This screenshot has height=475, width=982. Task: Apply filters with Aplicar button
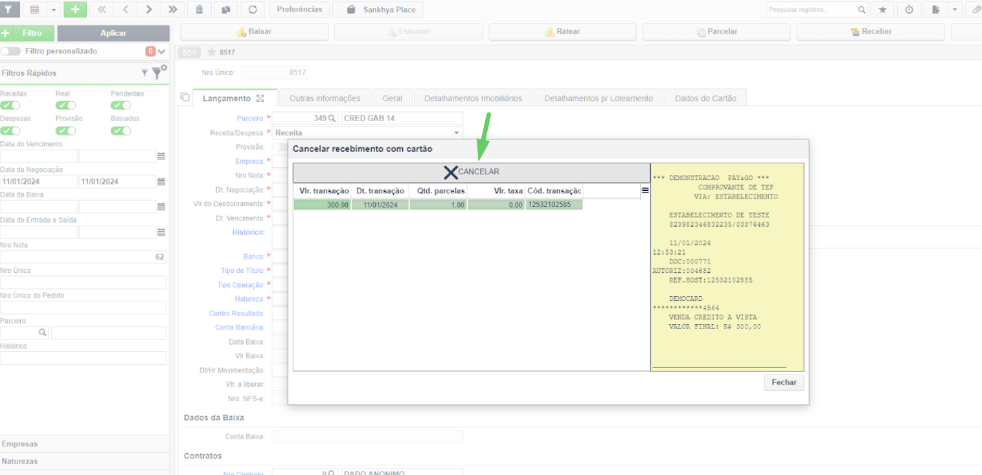click(113, 33)
